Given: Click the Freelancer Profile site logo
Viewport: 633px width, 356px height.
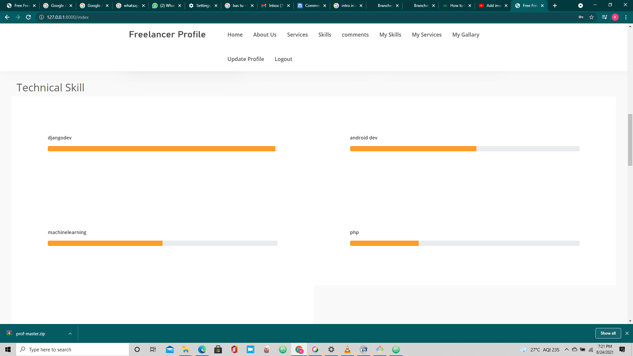Looking at the screenshot, I should pos(167,34).
